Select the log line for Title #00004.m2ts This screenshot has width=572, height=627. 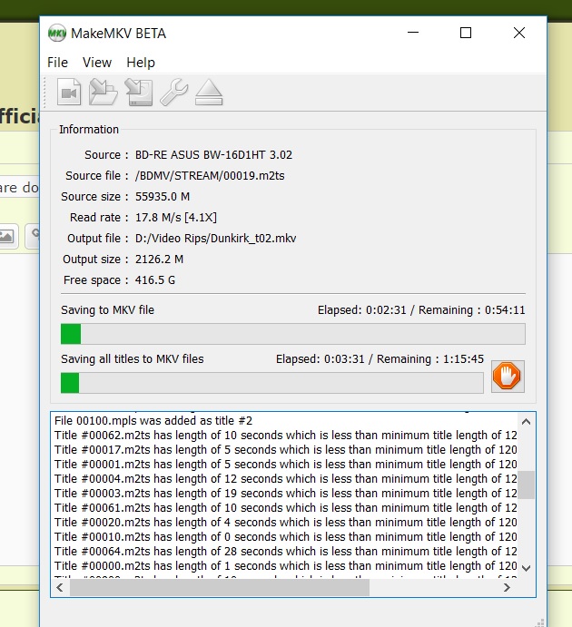(286, 479)
